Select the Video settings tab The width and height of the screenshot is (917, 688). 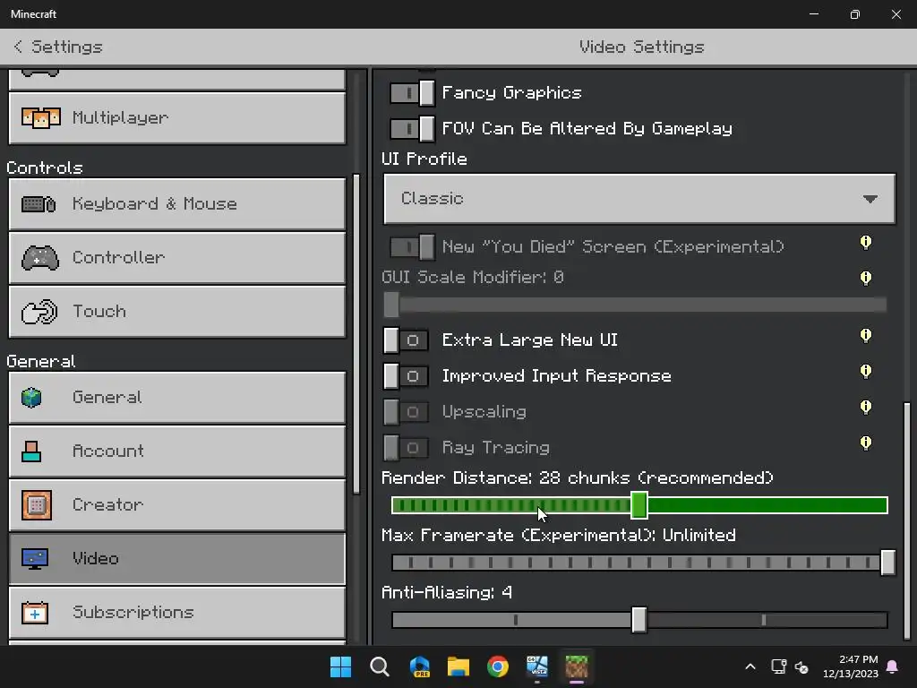pyautogui.click(x=177, y=559)
